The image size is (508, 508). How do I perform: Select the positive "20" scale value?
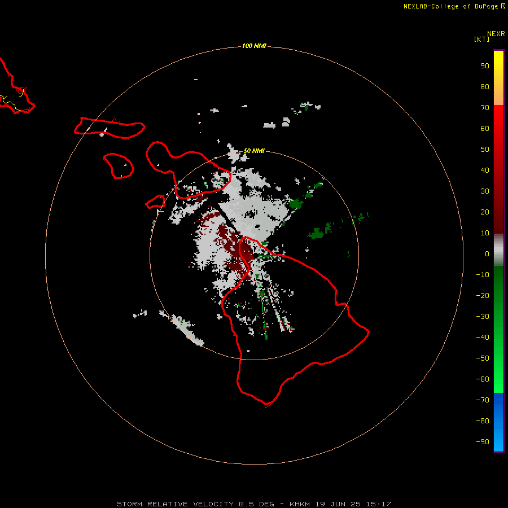pos(485,212)
